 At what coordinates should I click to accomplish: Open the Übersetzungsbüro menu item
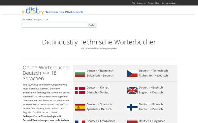169,3
